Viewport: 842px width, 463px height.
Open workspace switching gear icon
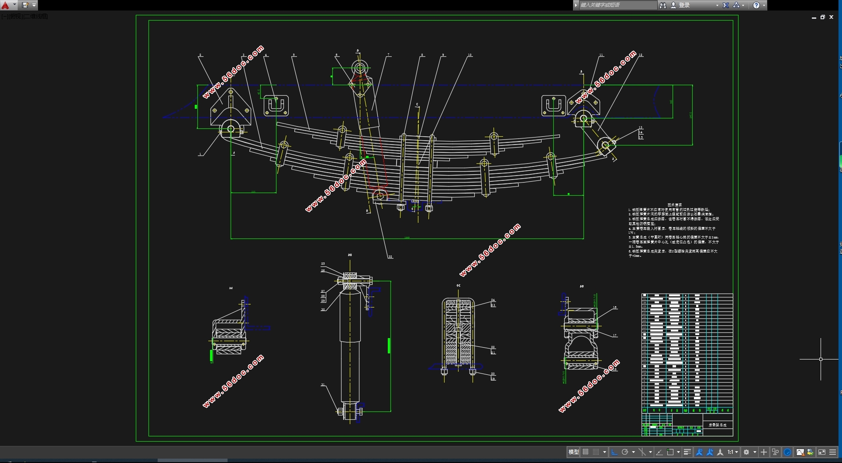click(746, 452)
